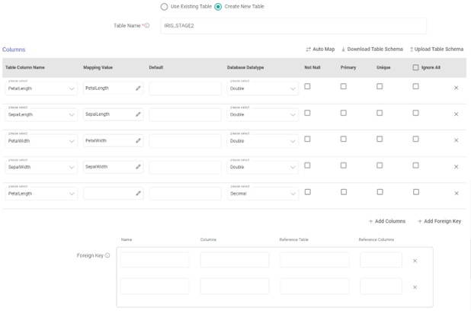Click Default field for PetalWidth row
471x311 pixels.
(185, 141)
